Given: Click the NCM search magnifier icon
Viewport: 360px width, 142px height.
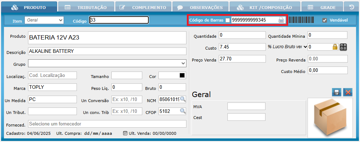Looking at the screenshot, I should click(x=183, y=99).
